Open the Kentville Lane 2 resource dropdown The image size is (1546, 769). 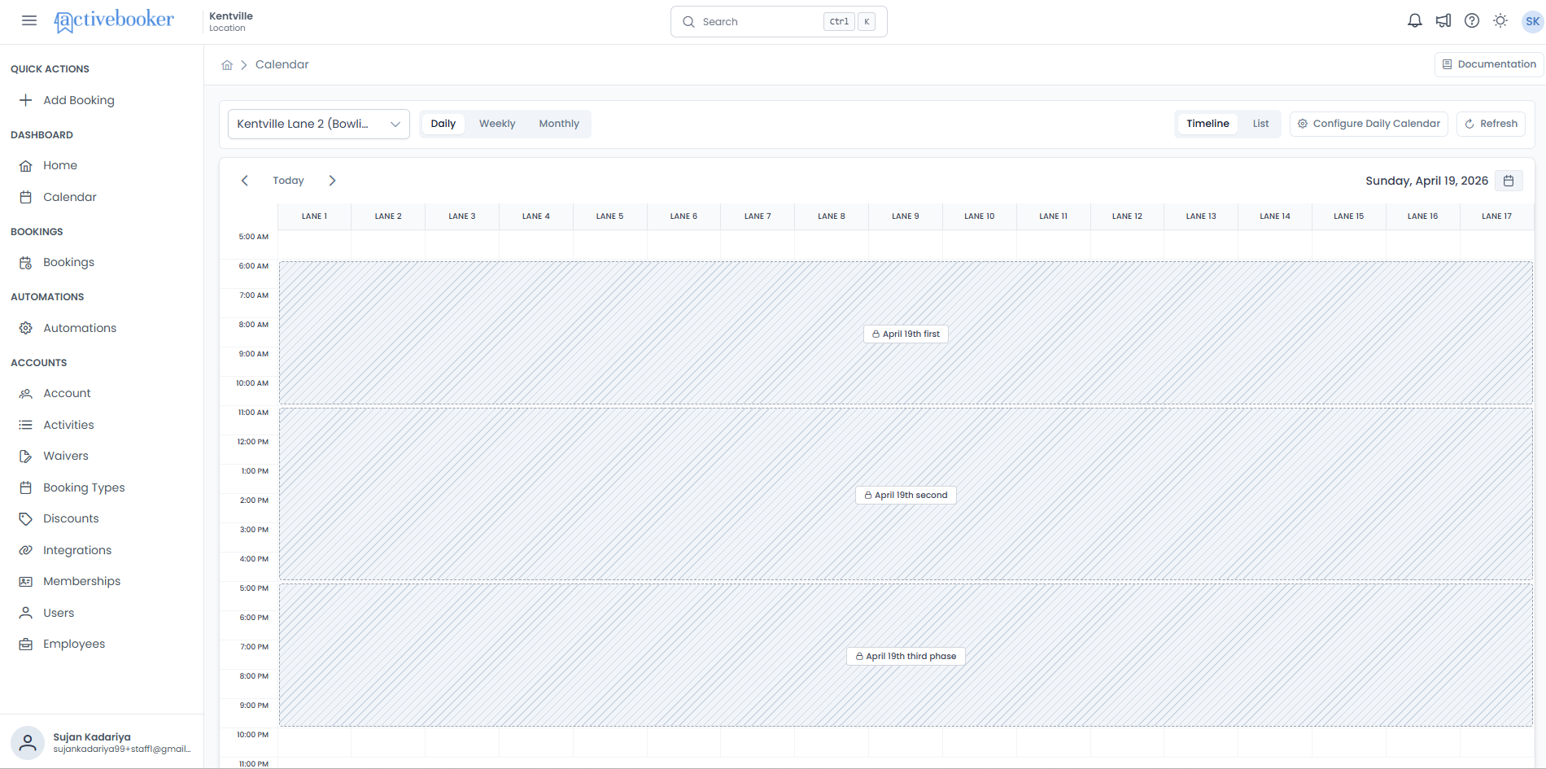[319, 124]
